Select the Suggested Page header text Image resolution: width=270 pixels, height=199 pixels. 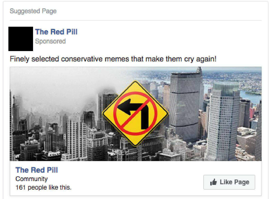[33, 11]
